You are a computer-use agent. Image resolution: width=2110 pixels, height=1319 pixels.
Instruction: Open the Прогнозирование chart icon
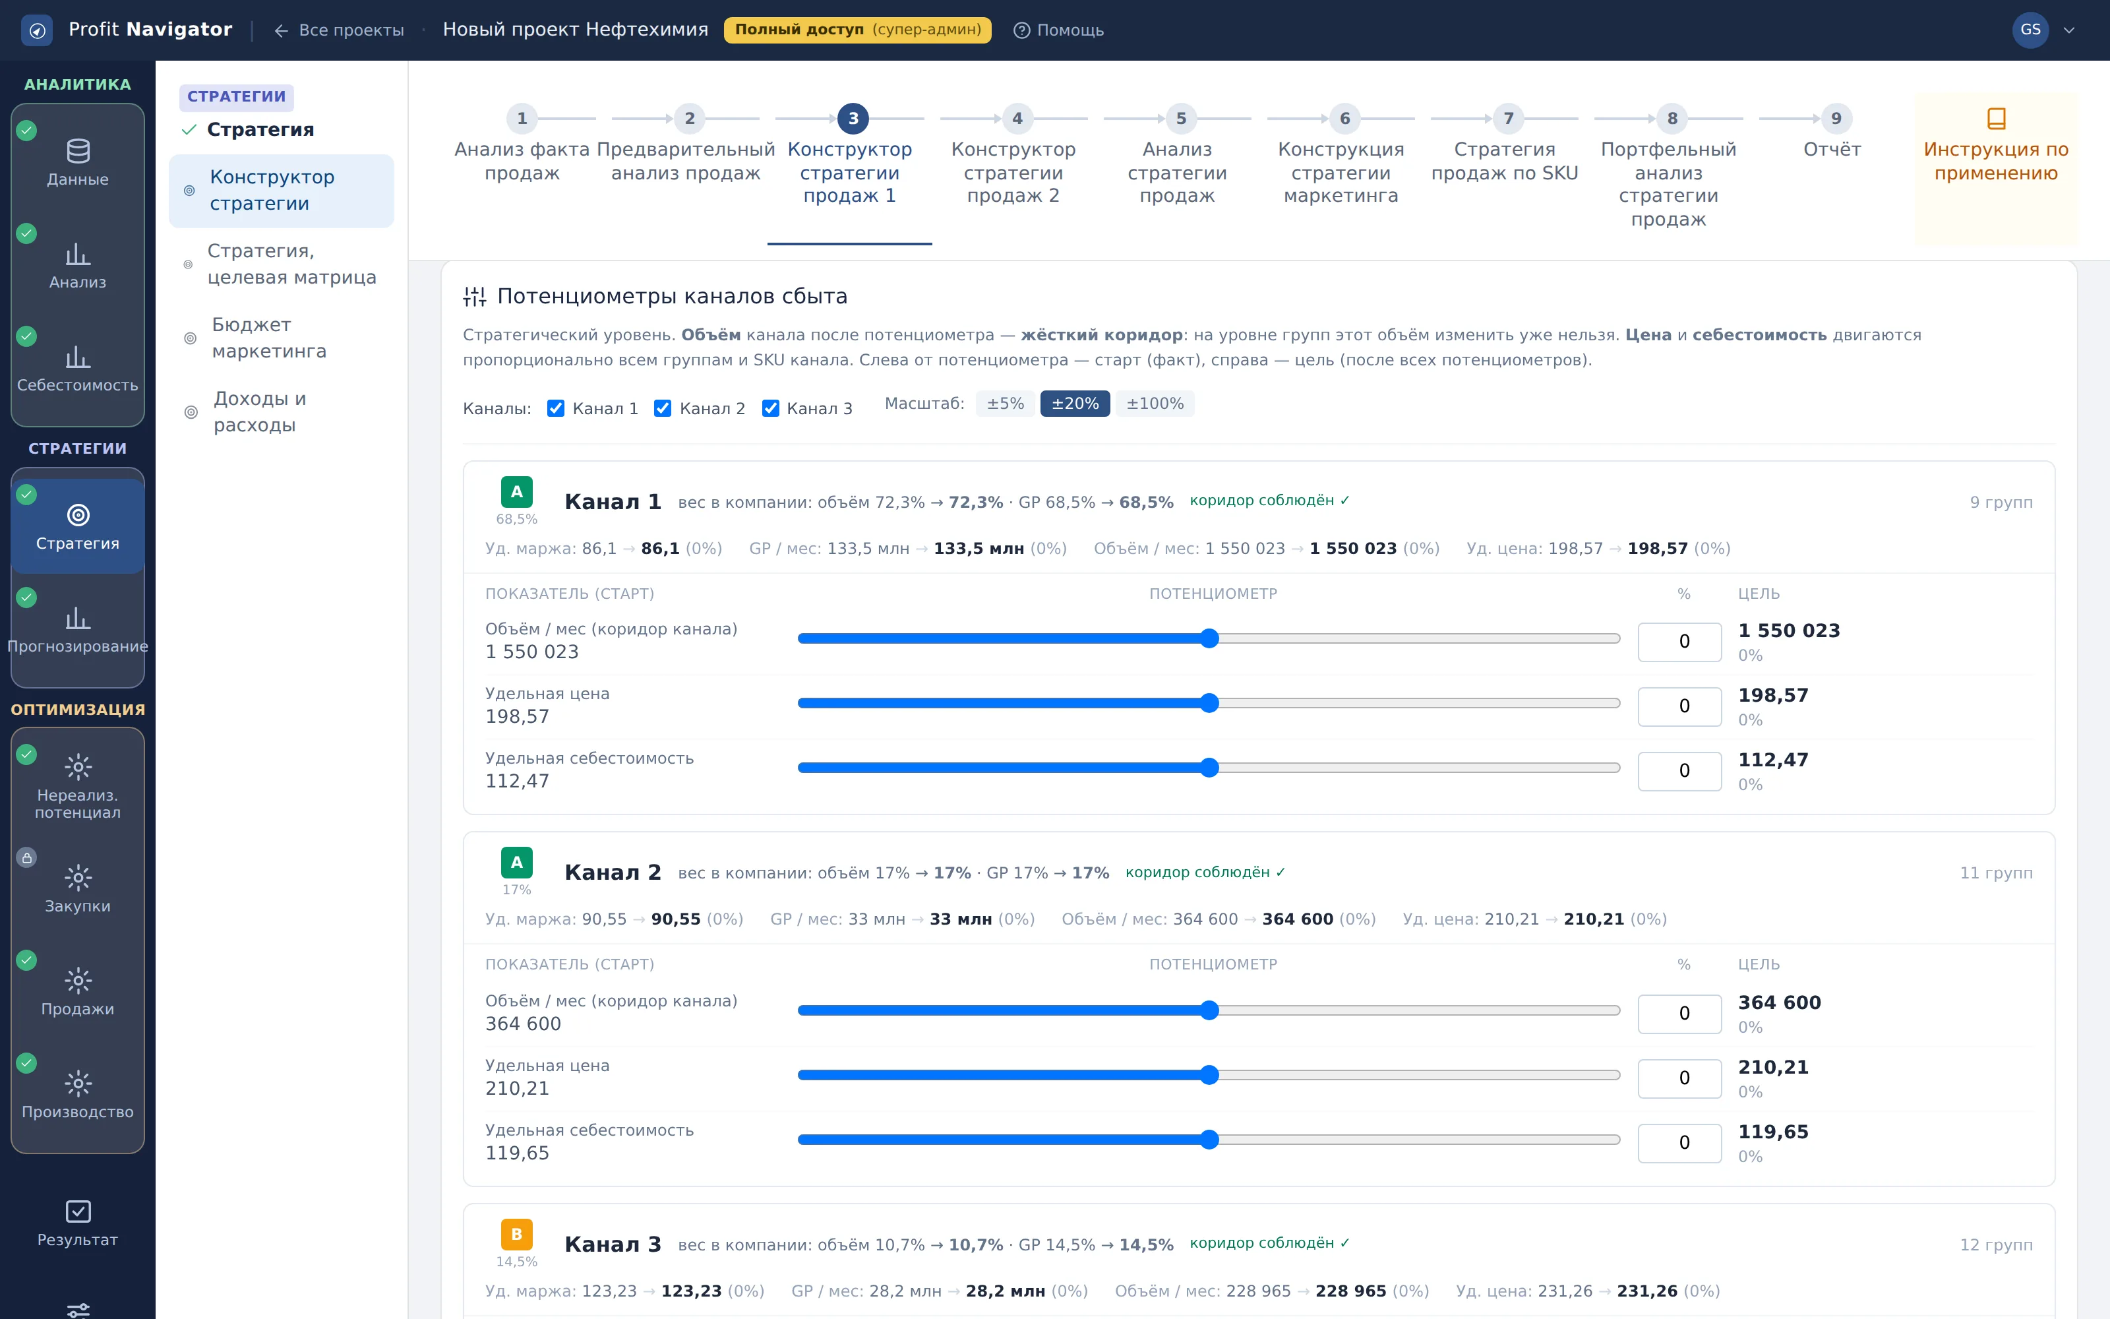click(x=78, y=619)
